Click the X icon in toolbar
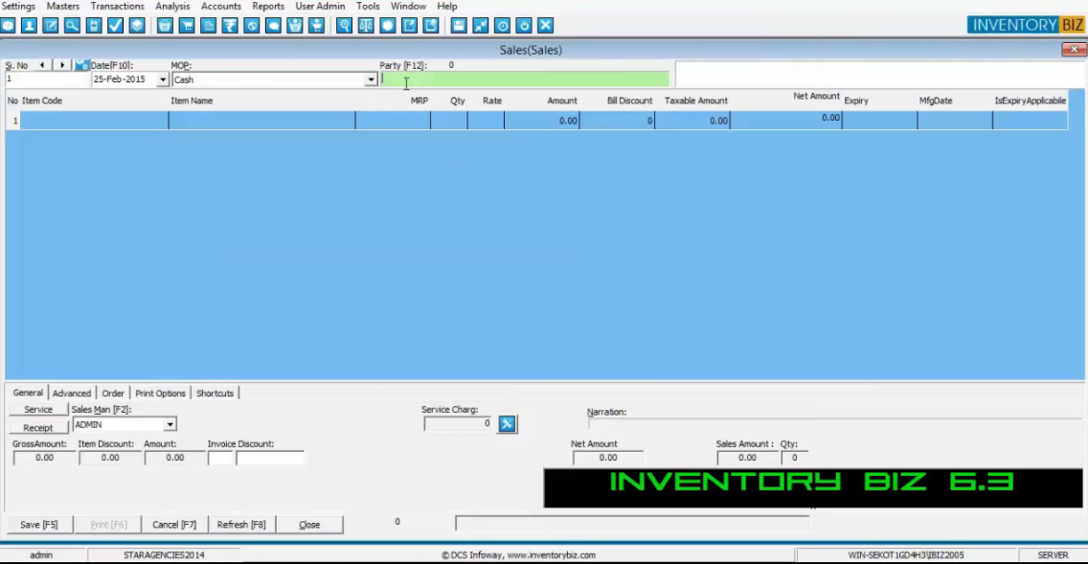The width and height of the screenshot is (1088, 564). [545, 26]
